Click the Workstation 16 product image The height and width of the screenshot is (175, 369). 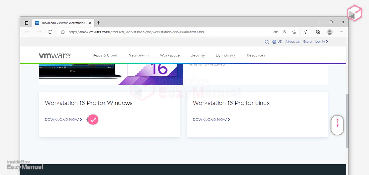[x=111, y=74]
